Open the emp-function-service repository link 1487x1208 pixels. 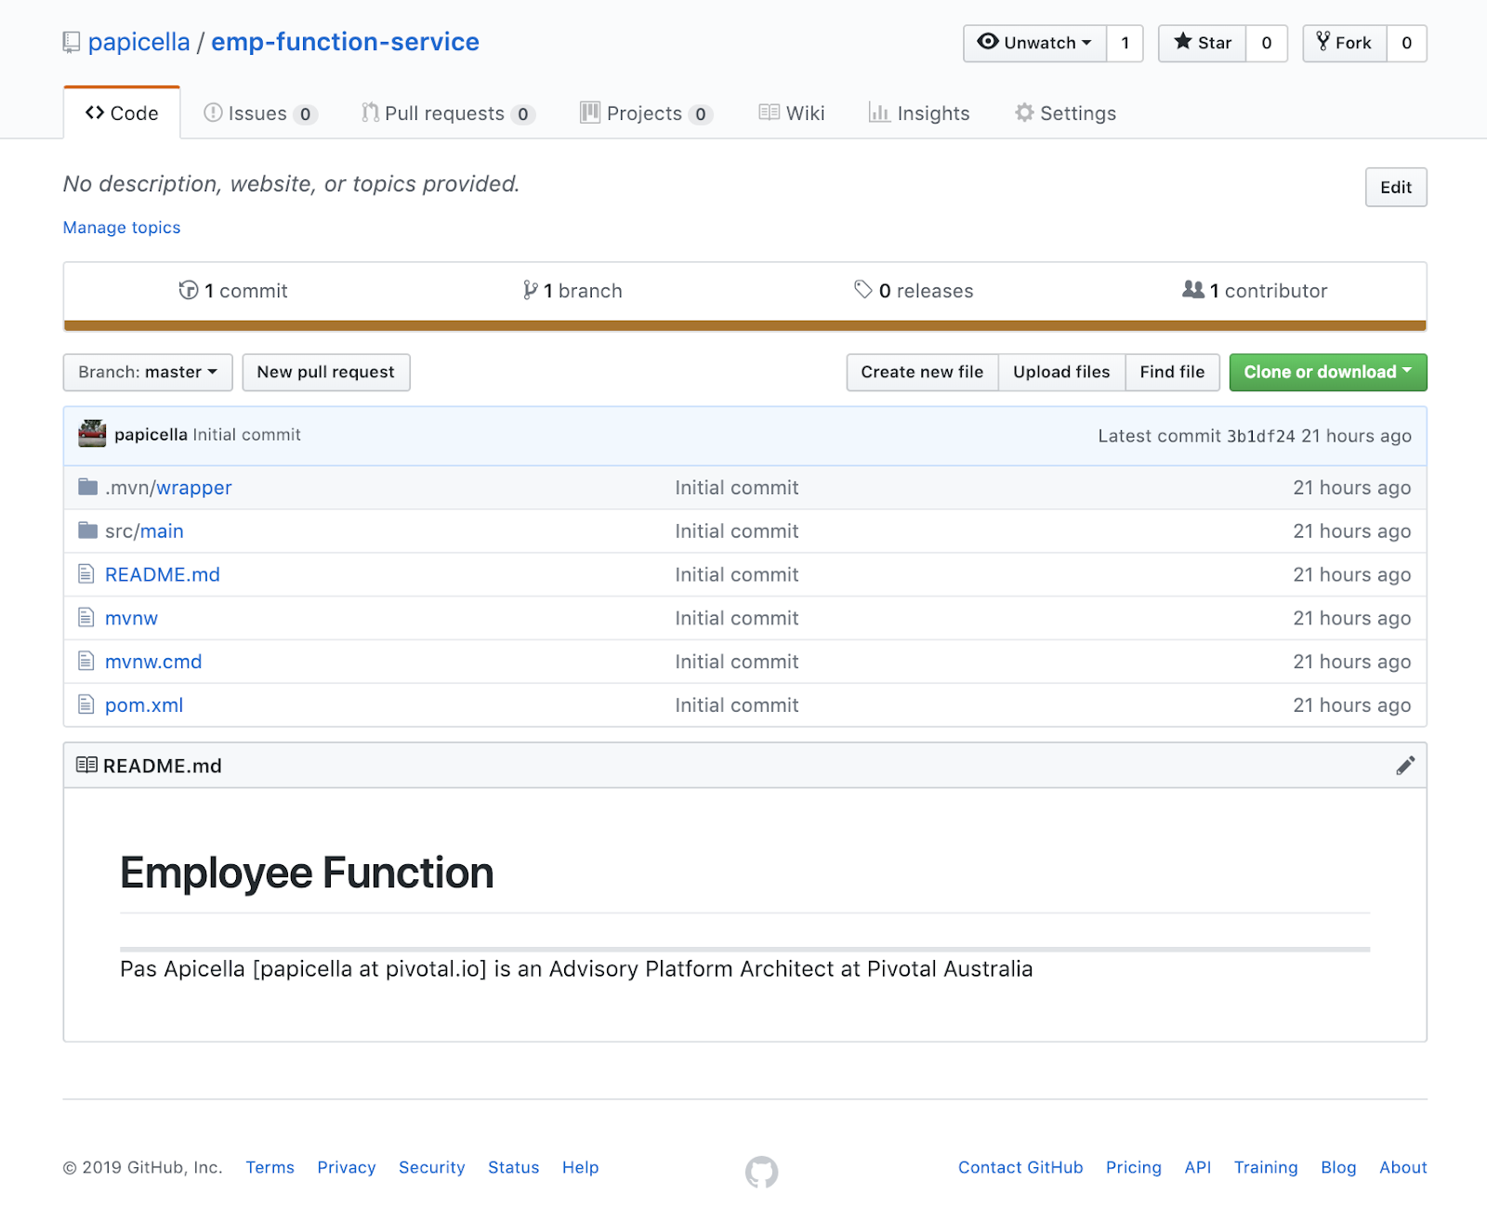click(x=345, y=42)
